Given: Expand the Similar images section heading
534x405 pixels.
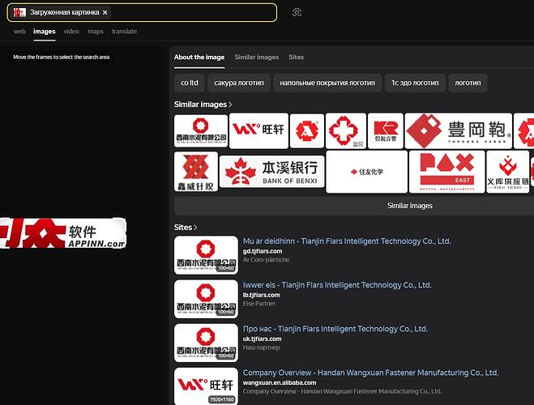Looking at the screenshot, I should click(x=203, y=104).
